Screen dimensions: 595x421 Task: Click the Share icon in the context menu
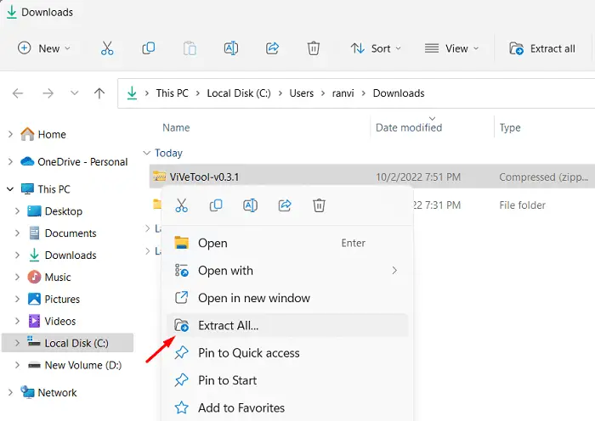point(285,205)
